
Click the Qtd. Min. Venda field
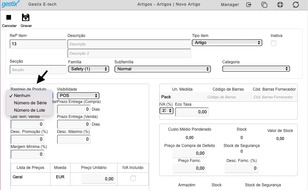tap(27, 124)
